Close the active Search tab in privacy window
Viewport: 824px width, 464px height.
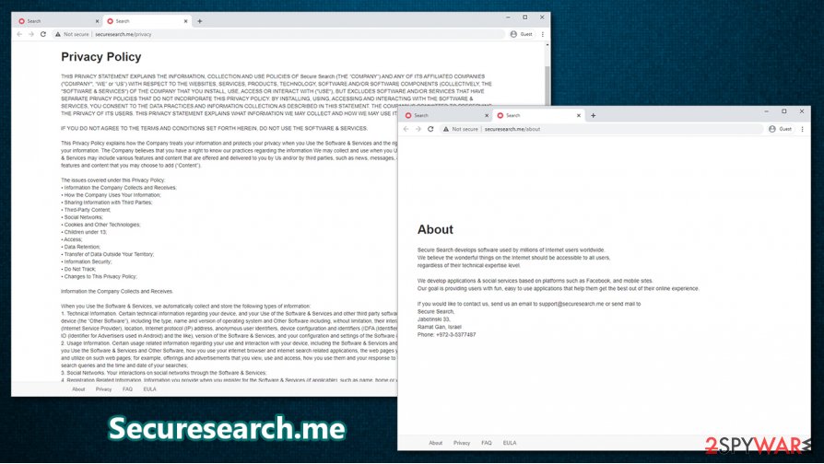(185, 21)
